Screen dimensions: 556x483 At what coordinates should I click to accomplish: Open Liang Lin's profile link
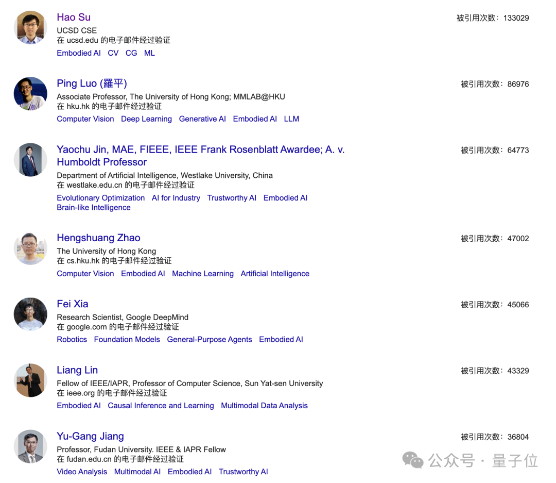click(77, 370)
